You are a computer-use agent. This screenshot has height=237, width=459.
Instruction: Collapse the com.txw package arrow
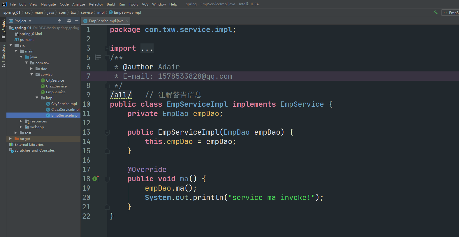coord(27,63)
